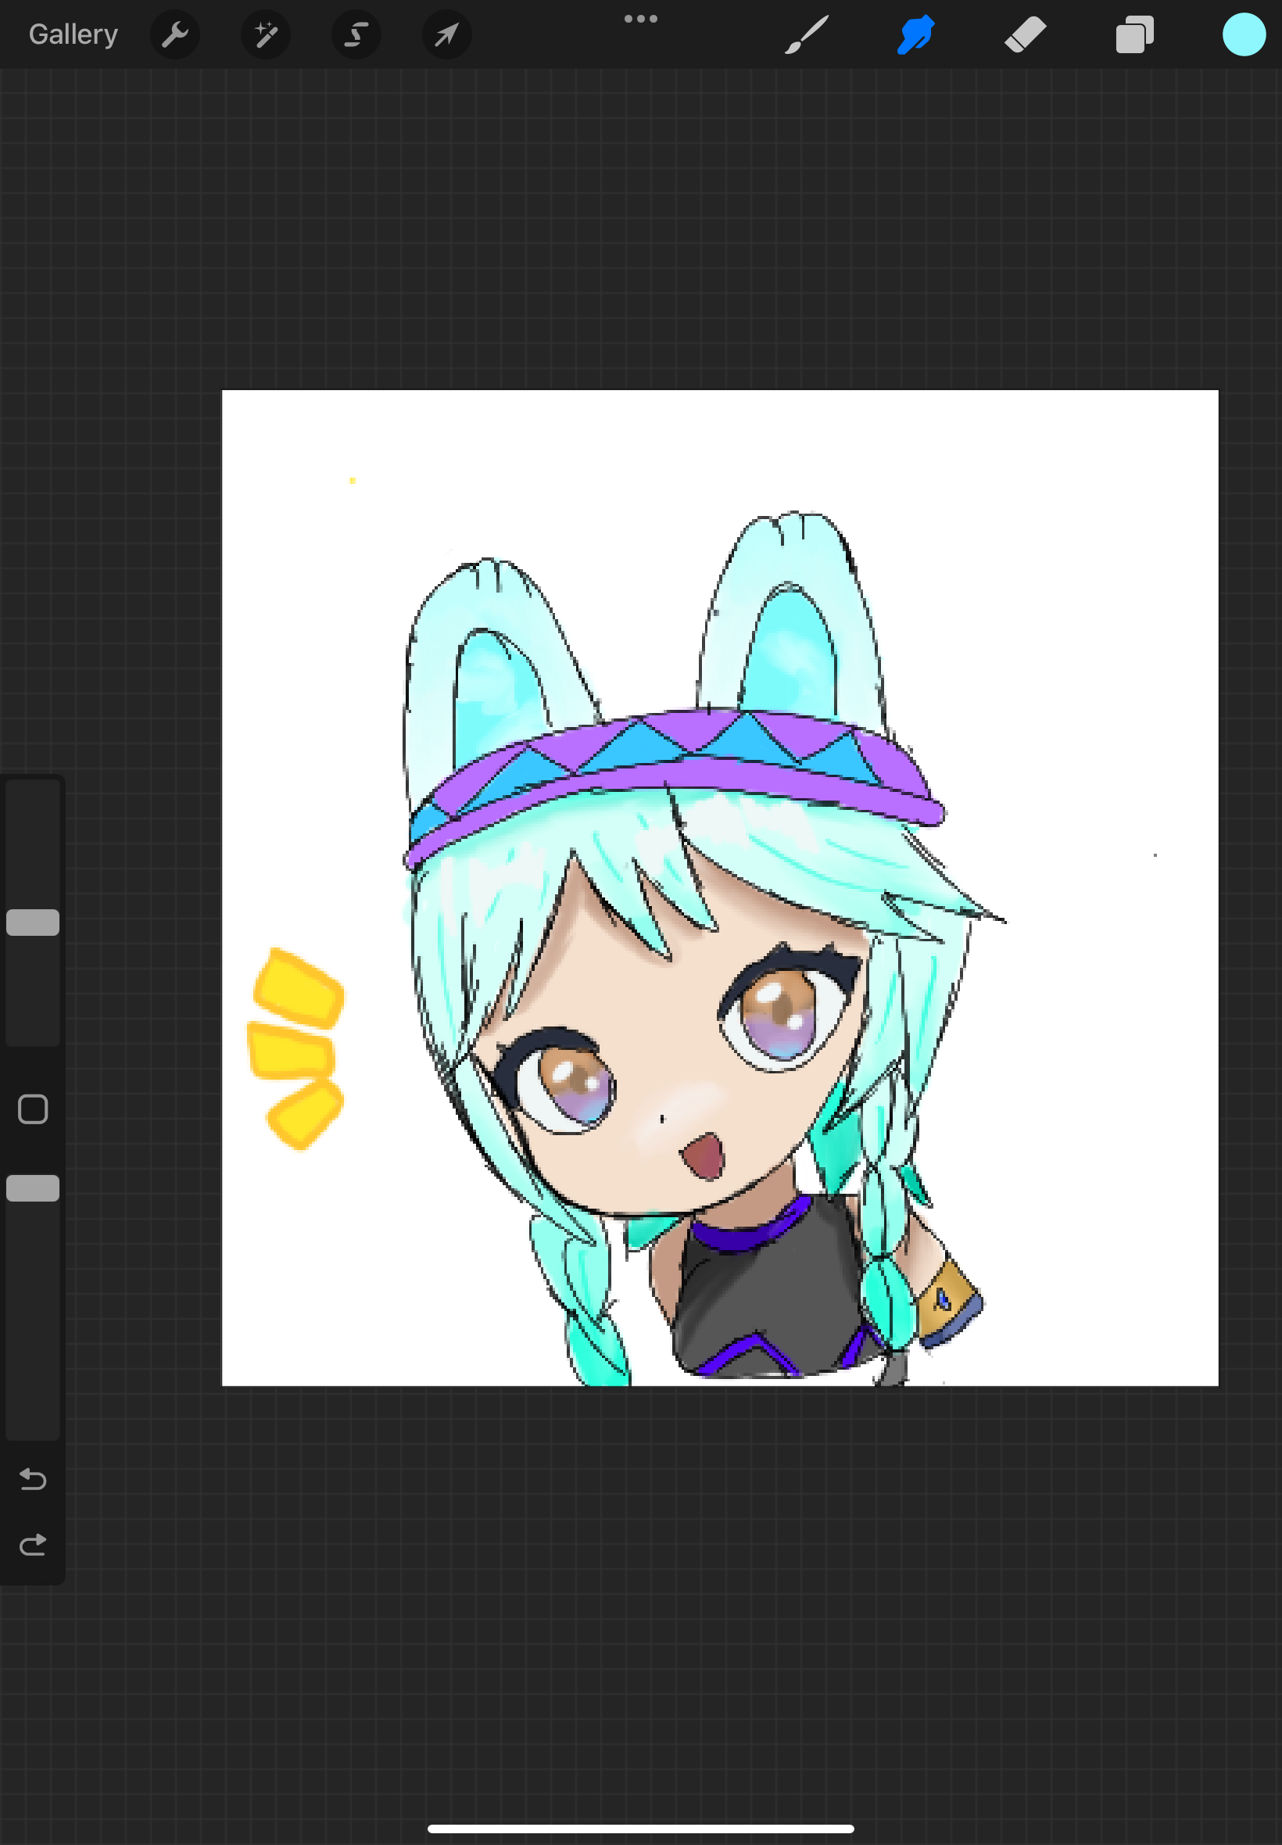Open the Brush tool
1282x1845 pixels.
808,34
